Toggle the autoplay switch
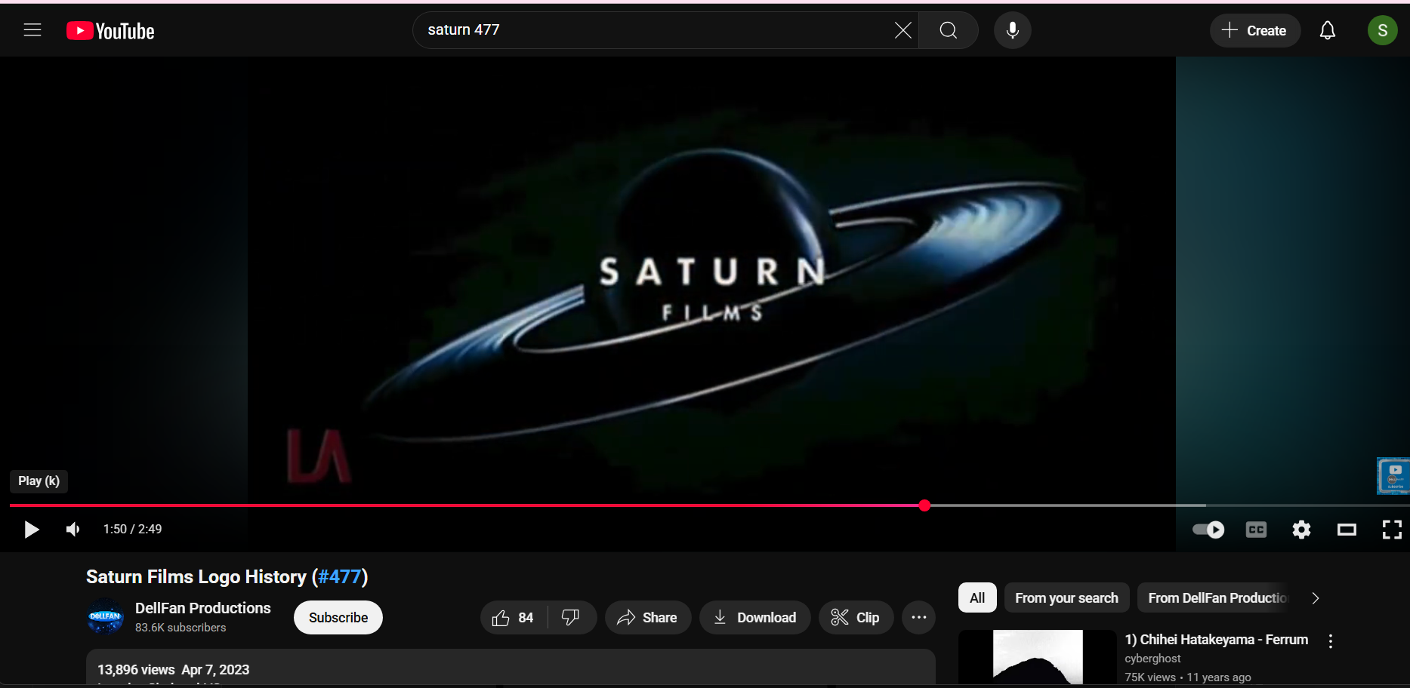Image resolution: width=1410 pixels, height=688 pixels. [x=1208, y=530]
